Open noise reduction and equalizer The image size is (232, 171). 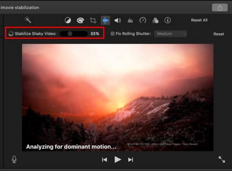pos(130,20)
